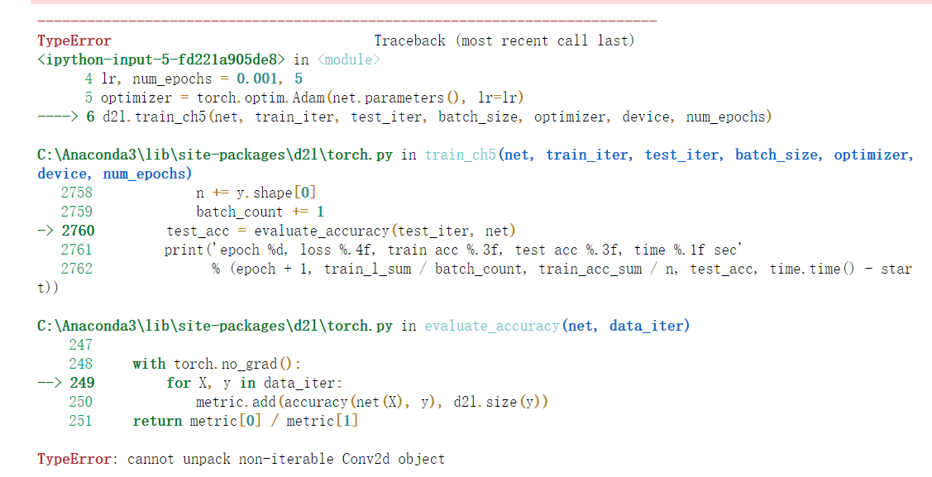Click the 'Traceback (most recent call last)' text
Image resolution: width=932 pixels, height=477 pixels.
tap(504, 41)
